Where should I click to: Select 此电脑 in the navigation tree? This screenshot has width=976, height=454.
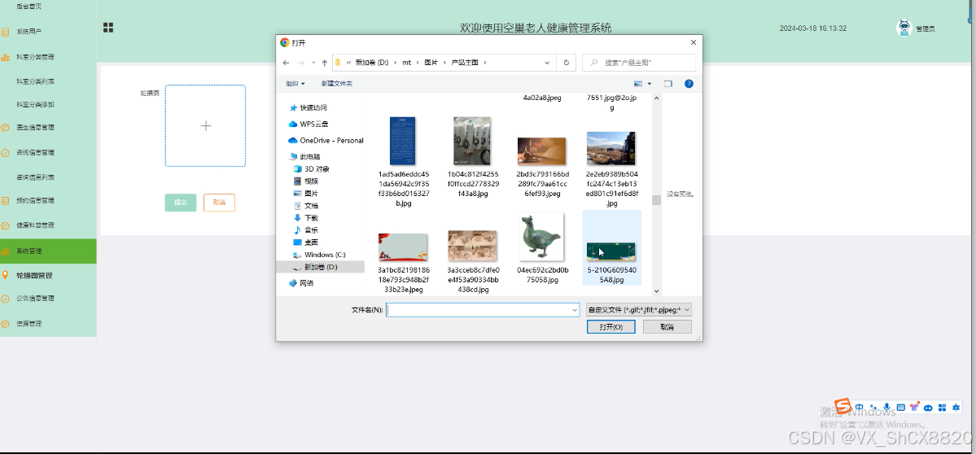[x=304, y=157]
